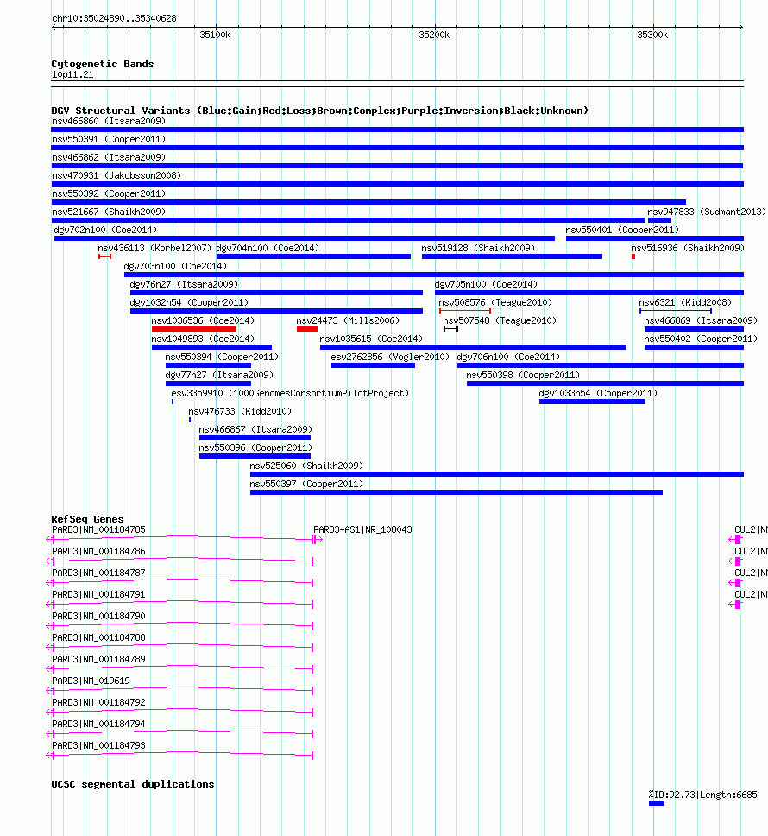Open the nsv550402 (Cooper2011) variant label
The image size is (768, 836).
[701, 339]
